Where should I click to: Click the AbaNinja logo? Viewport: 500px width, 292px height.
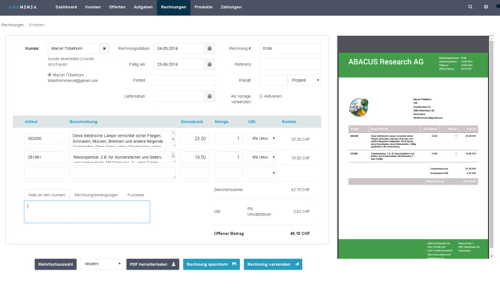22,7
